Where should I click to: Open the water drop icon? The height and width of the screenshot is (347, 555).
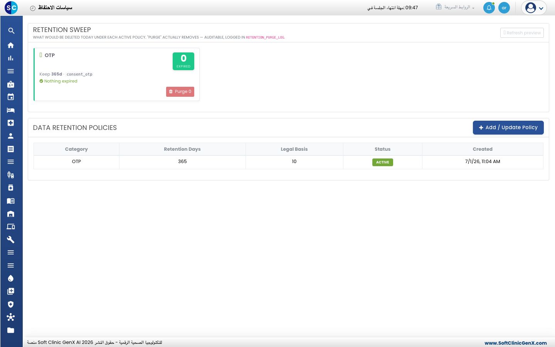(x=11, y=278)
